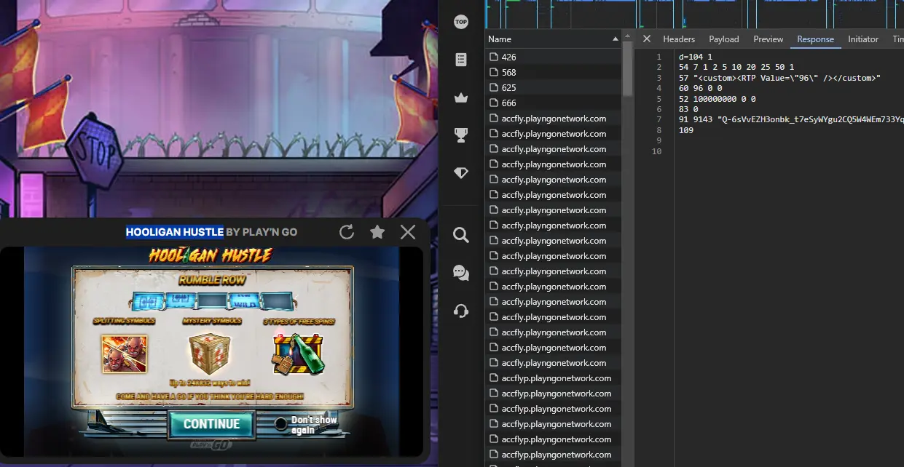Click the Rumble Row reel strip
904x467 pixels.
pyautogui.click(x=213, y=301)
